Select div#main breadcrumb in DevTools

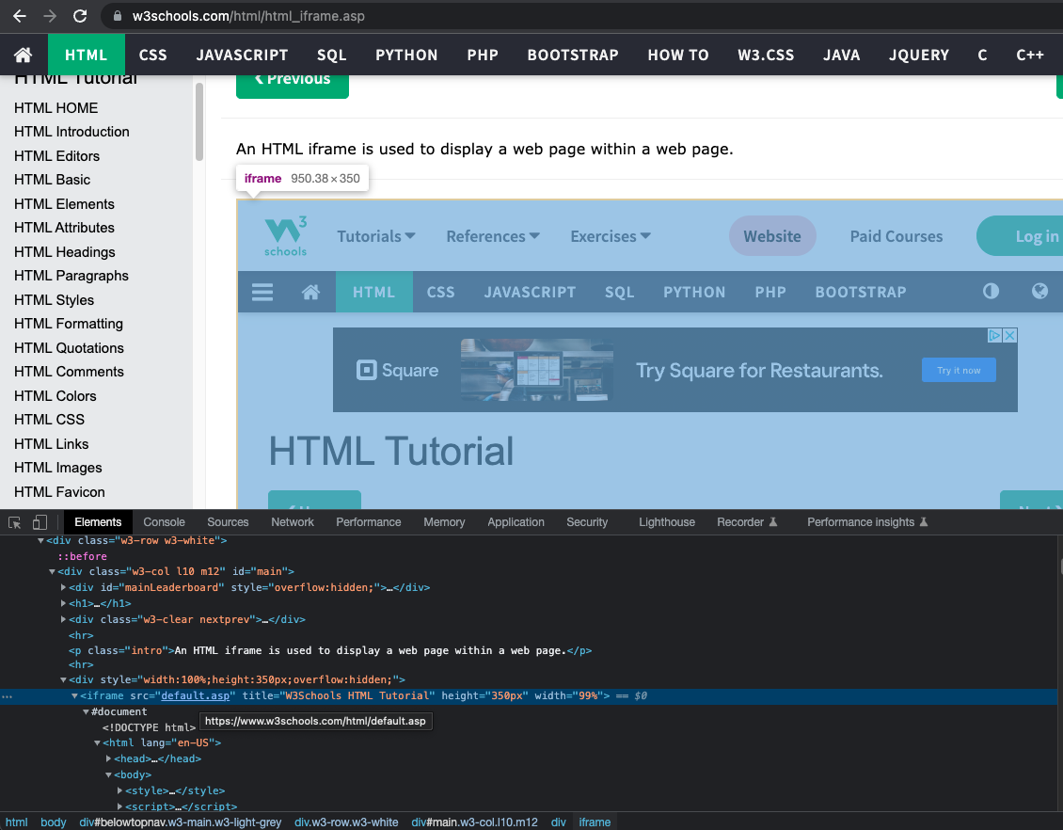coord(474,822)
